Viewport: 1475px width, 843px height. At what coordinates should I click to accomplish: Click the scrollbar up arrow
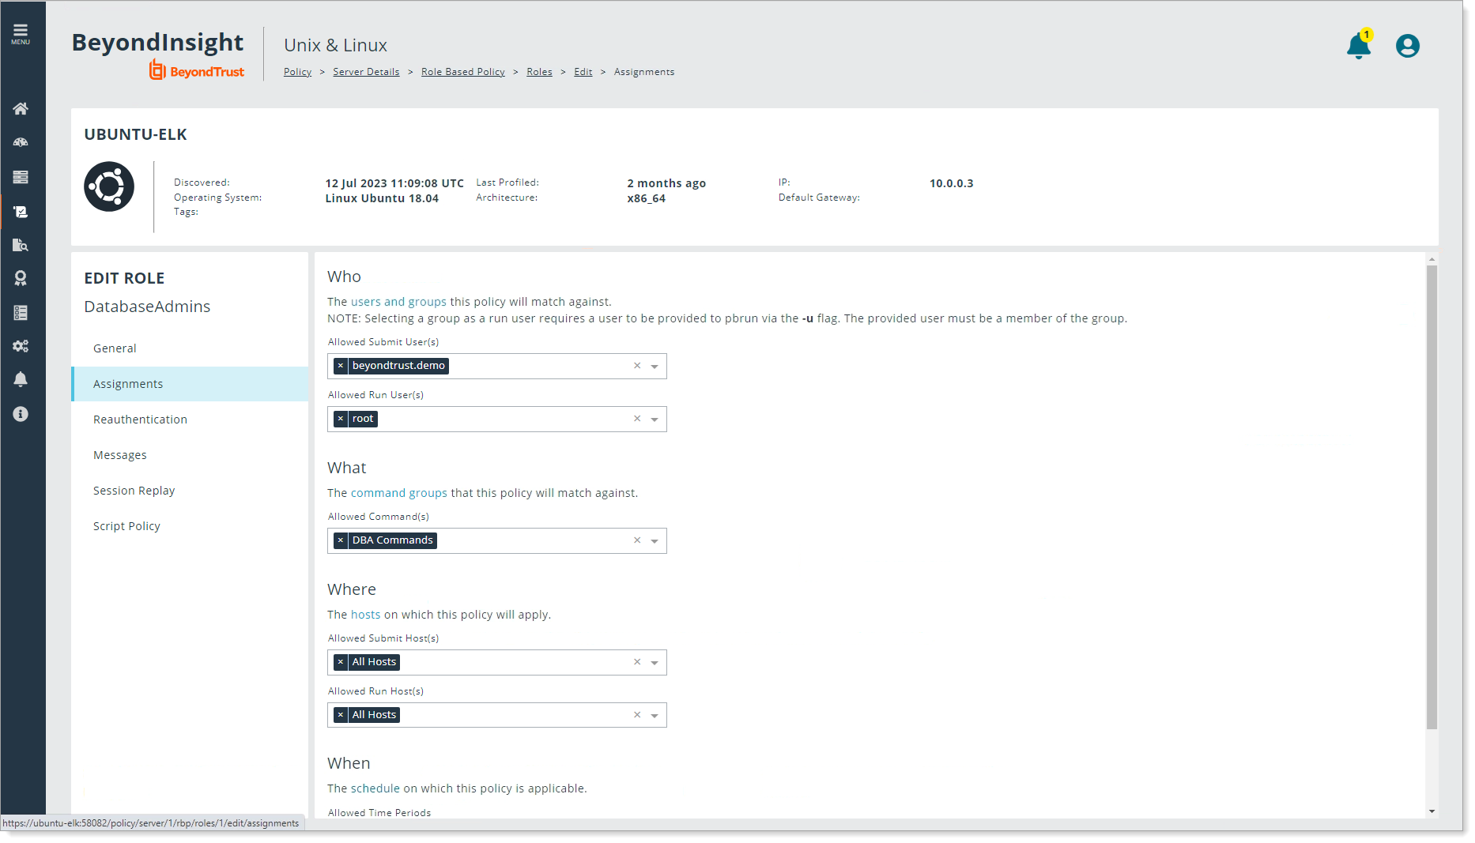[x=1432, y=259]
